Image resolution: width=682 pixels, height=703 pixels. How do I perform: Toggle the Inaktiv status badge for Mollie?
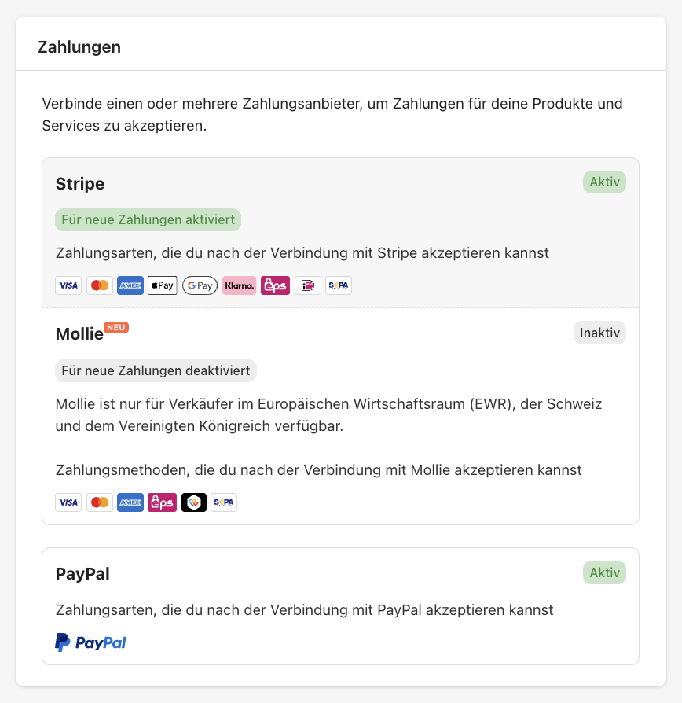599,332
